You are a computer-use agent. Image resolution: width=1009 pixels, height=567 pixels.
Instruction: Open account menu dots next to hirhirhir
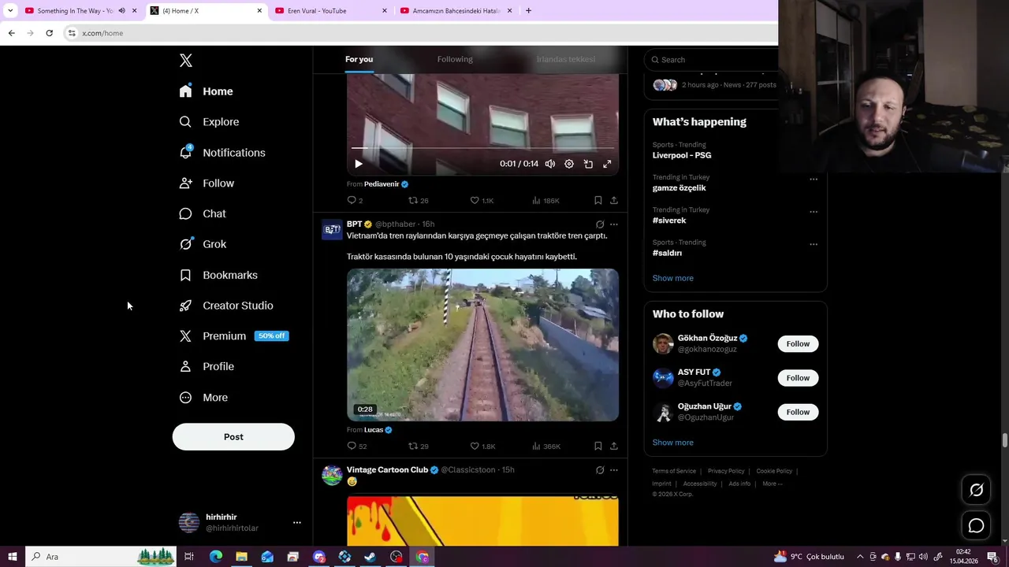(297, 523)
